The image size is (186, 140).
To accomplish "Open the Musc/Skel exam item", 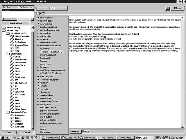I will coord(20,94).
